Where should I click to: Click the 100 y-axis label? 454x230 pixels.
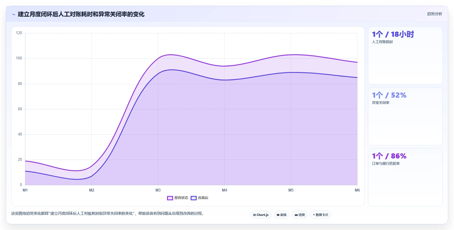click(x=19, y=58)
